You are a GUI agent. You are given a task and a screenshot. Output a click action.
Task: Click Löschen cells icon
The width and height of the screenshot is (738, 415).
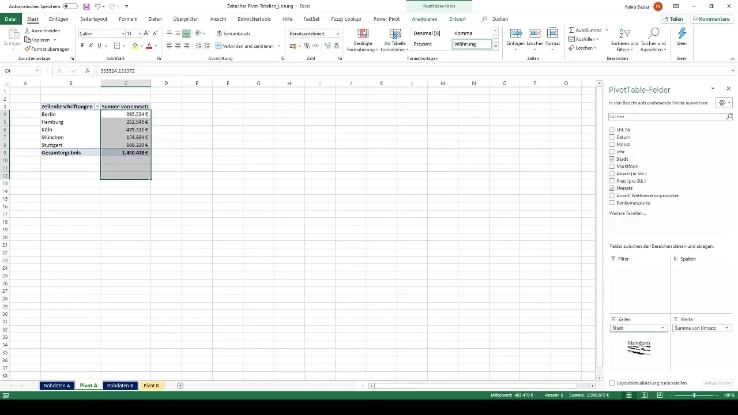coord(534,33)
